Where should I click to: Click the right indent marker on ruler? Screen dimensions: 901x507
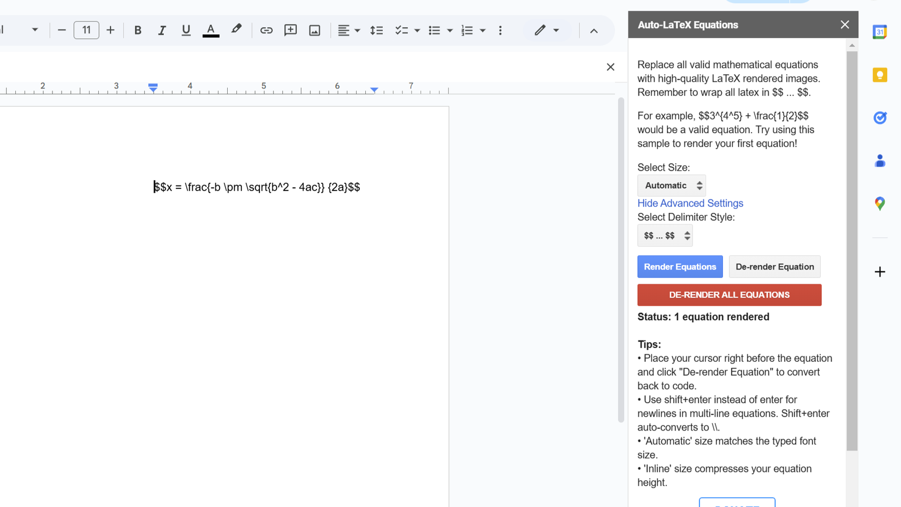[374, 90]
